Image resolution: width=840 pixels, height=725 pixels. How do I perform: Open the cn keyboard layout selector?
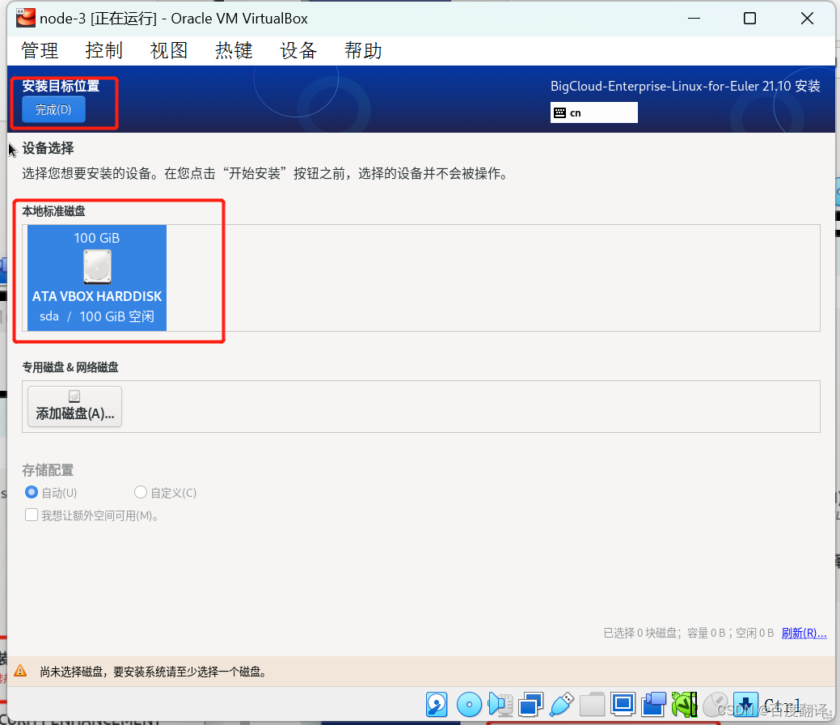(x=593, y=112)
